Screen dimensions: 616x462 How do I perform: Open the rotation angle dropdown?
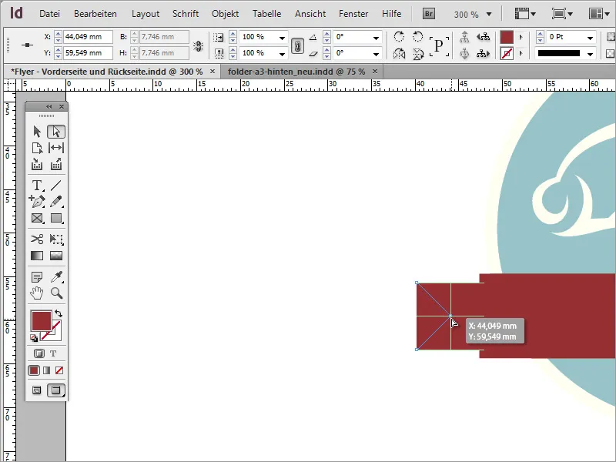point(376,38)
